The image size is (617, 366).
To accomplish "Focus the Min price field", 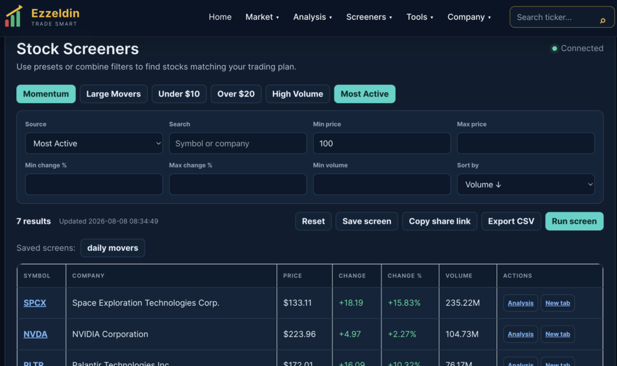I will pos(381,144).
